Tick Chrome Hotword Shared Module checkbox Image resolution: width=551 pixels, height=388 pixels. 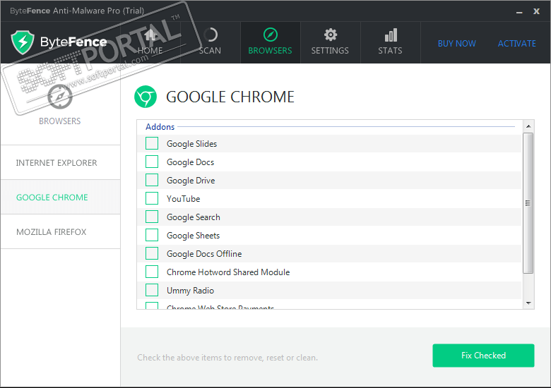[152, 272]
